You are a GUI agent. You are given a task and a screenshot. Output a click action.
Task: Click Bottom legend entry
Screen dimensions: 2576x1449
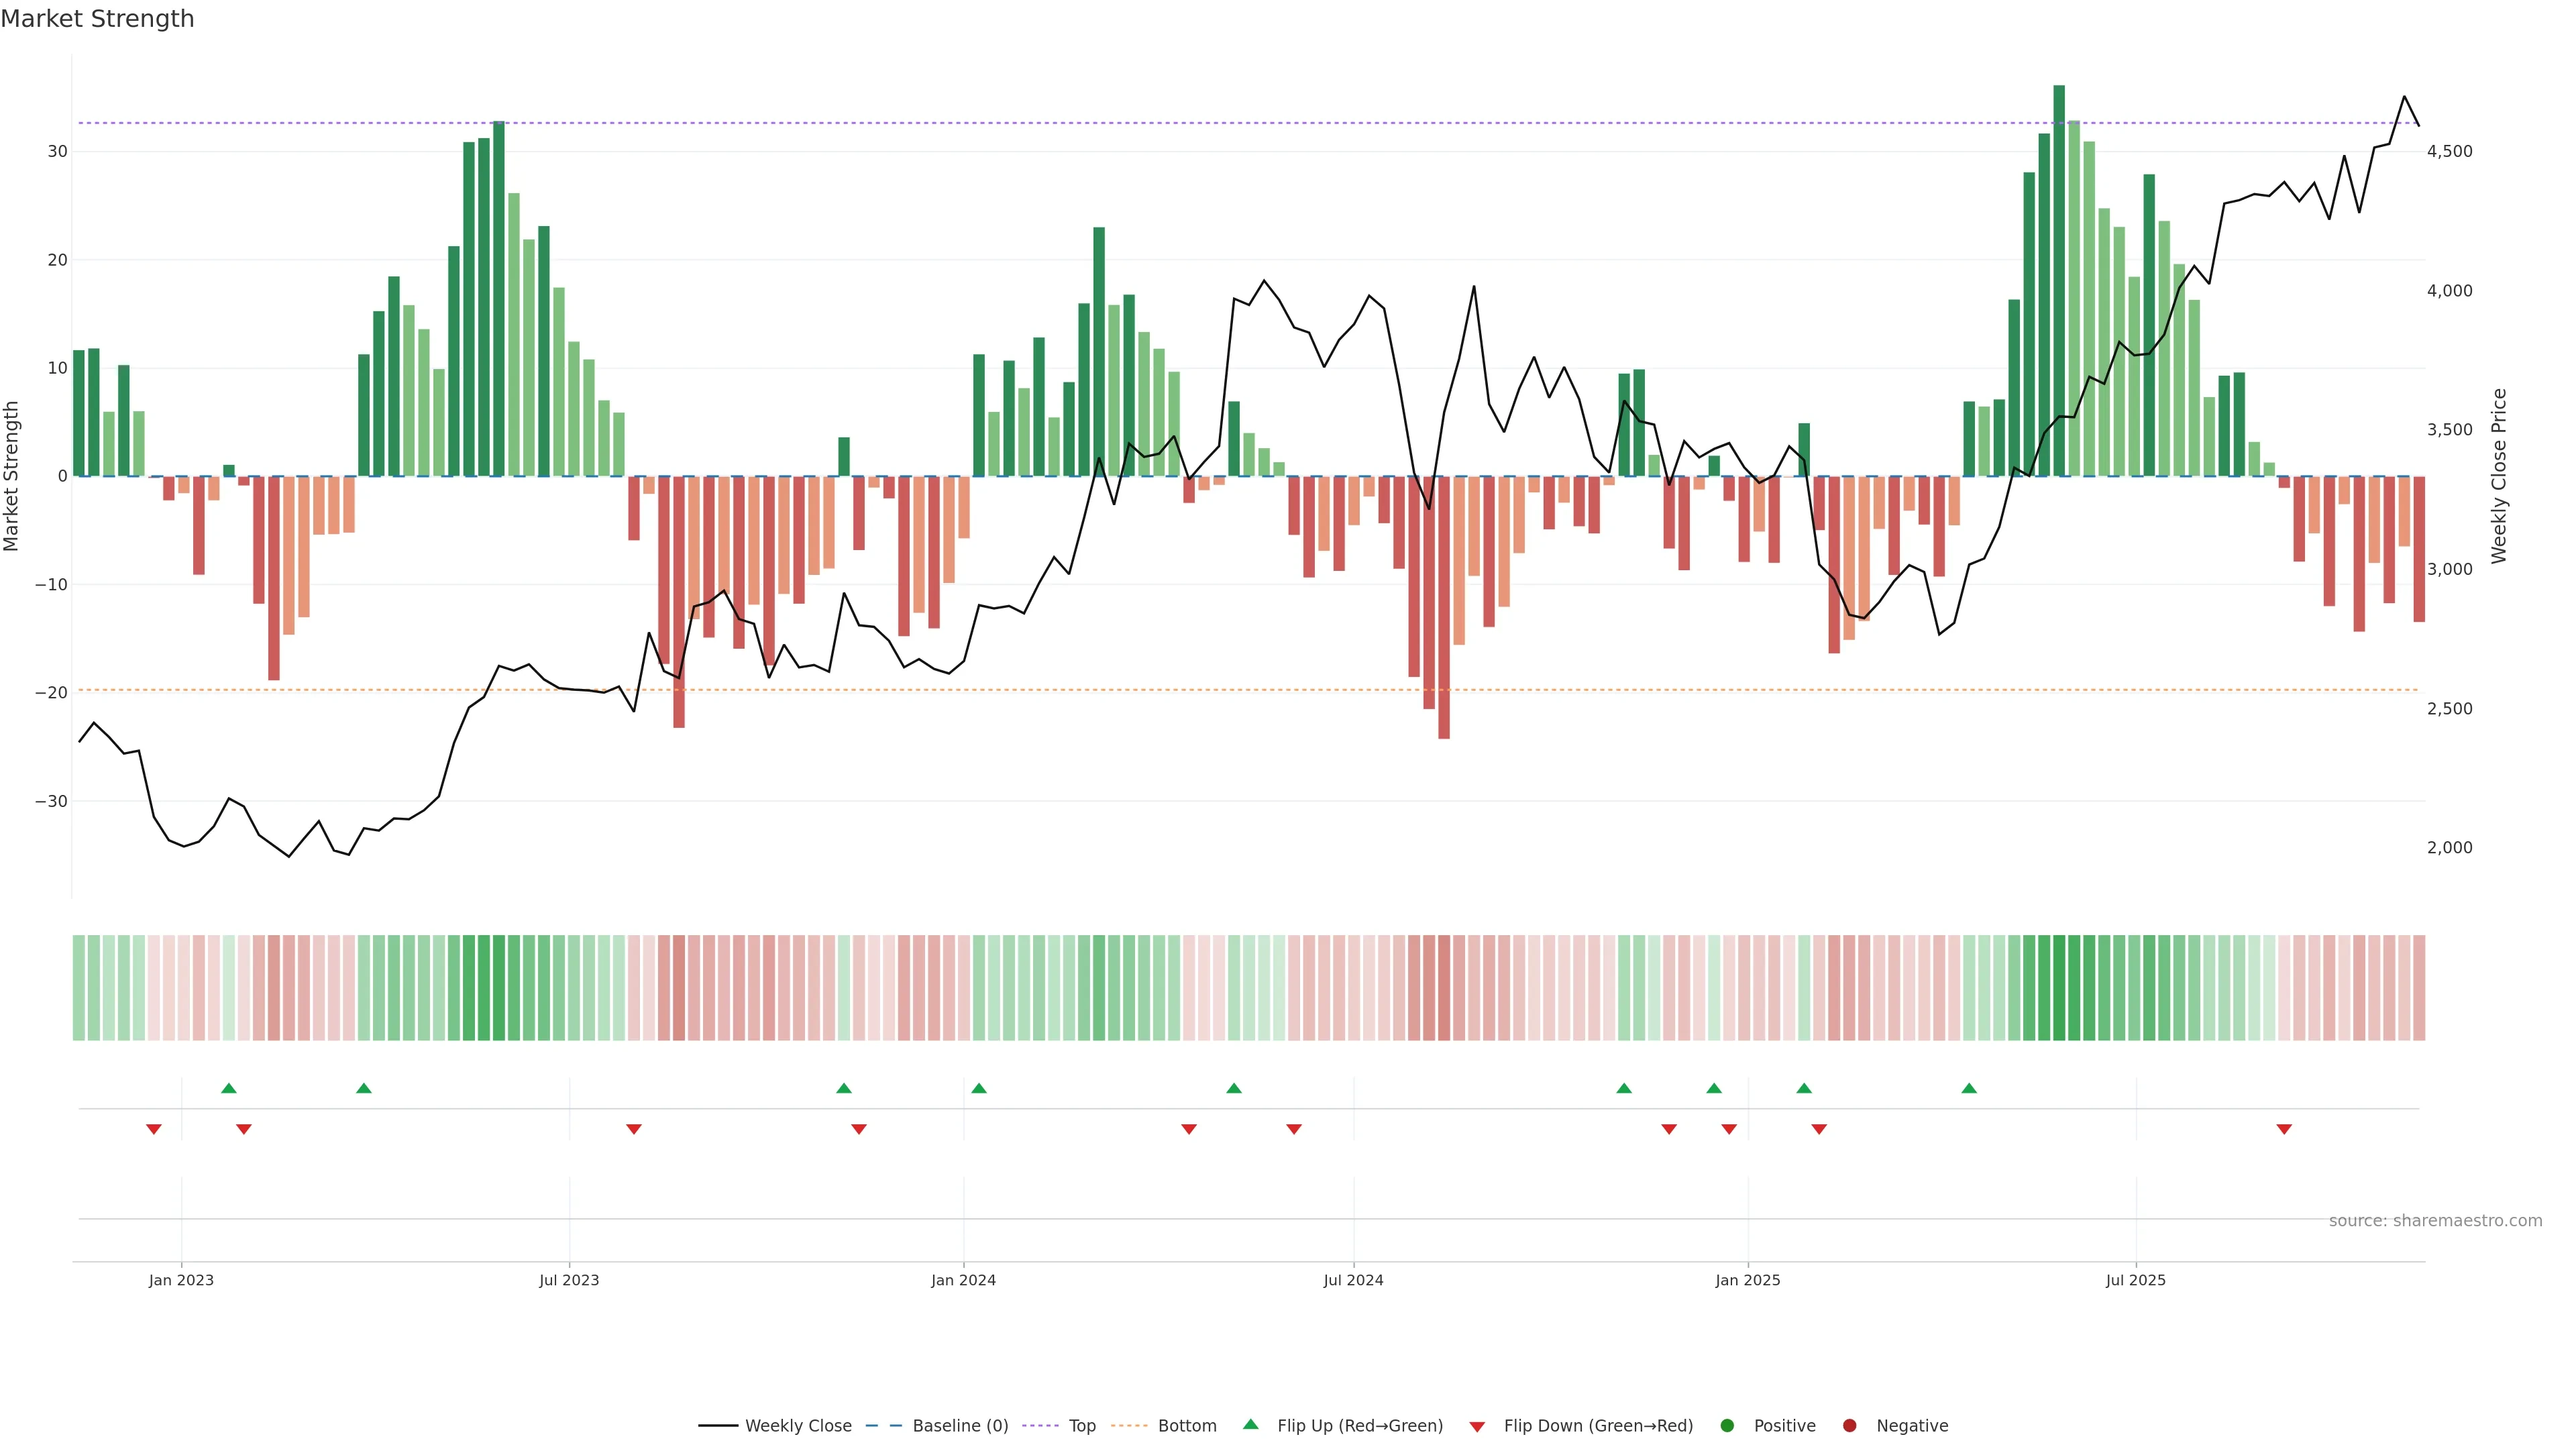tap(1186, 1425)
